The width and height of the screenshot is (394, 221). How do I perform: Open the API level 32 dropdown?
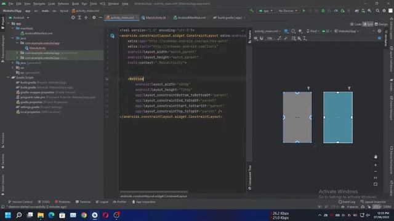[326, 31]
